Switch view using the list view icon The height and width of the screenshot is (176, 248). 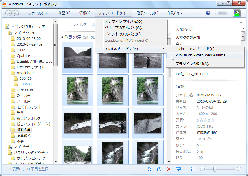193,169
